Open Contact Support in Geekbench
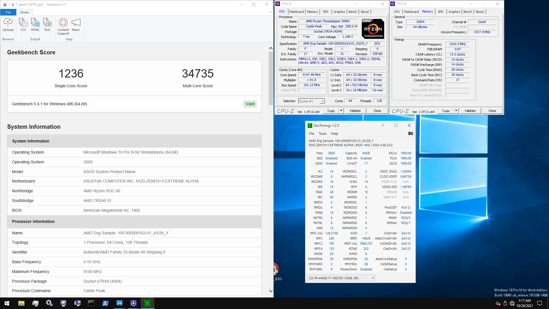Screen dimensions: 549x309 pos(63,26)
